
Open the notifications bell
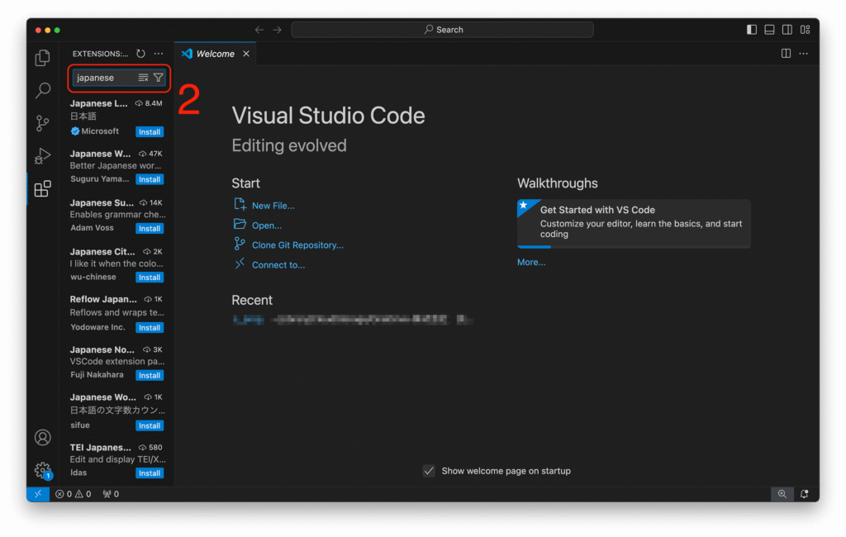[805, 494]
